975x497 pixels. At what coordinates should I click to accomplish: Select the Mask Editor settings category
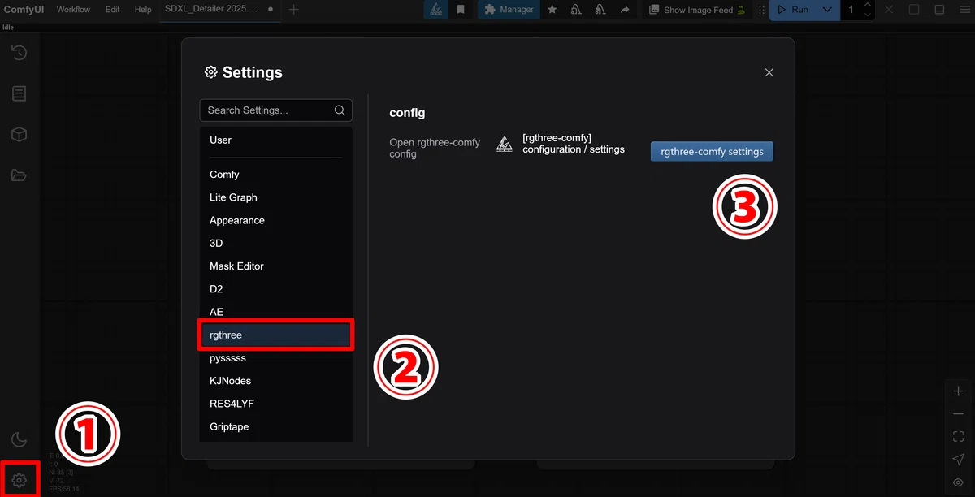pos(275,266)
